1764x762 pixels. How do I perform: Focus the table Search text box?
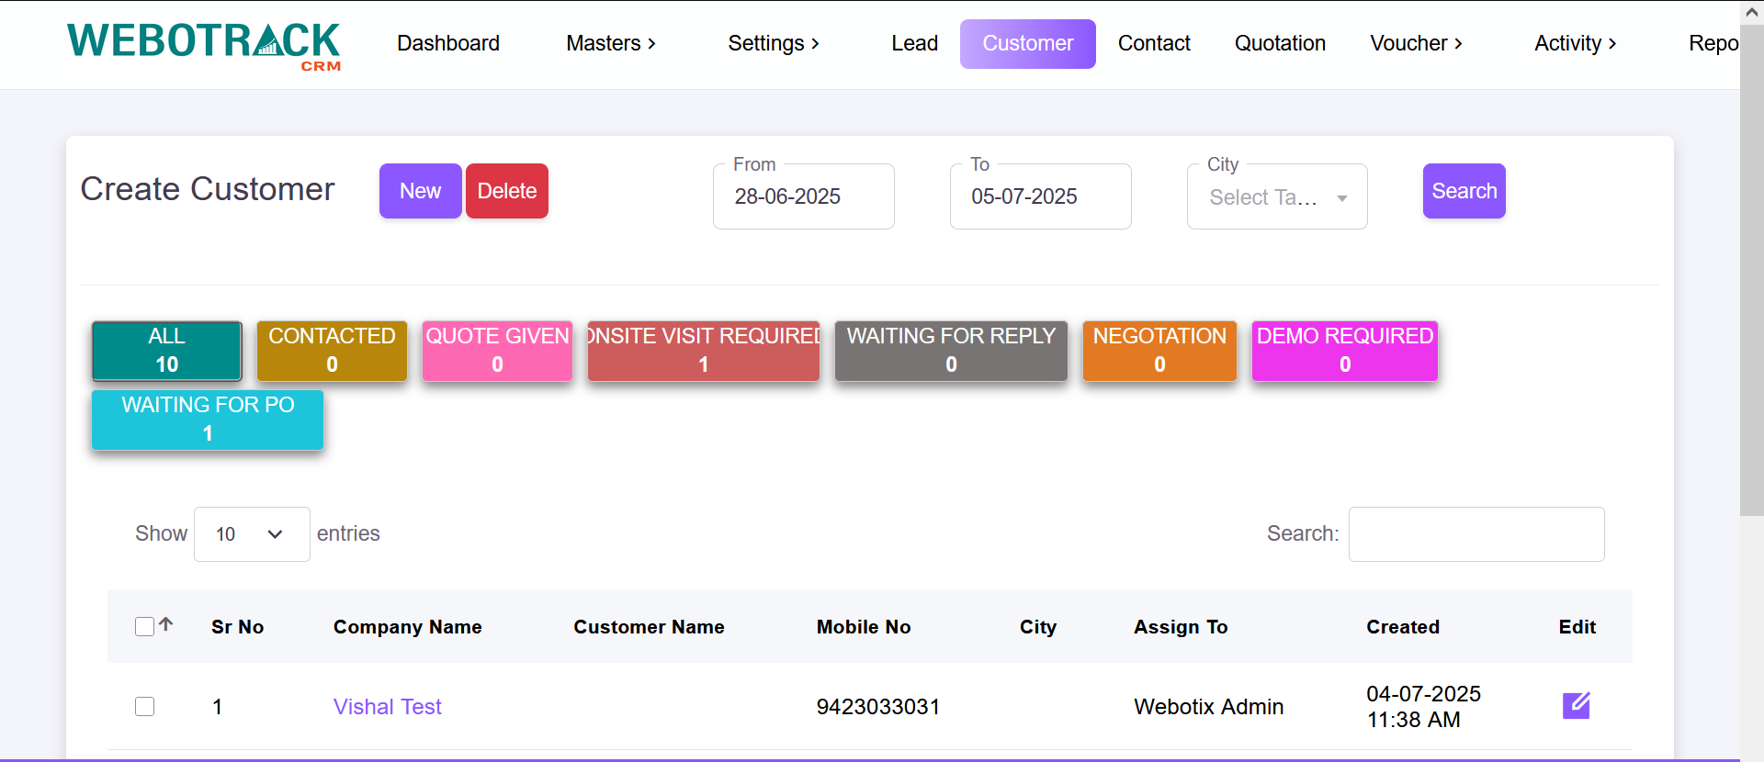(1476, 534)
